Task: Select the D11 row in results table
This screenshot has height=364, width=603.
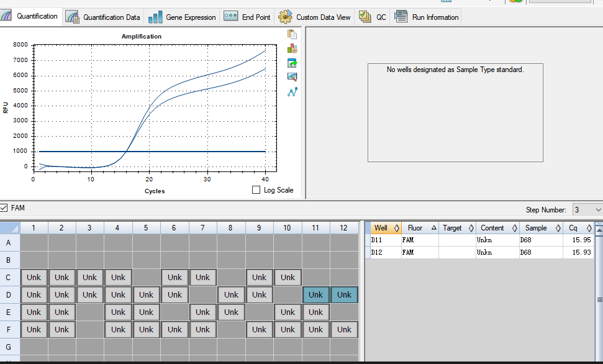Action: click(x=479, y=240)
